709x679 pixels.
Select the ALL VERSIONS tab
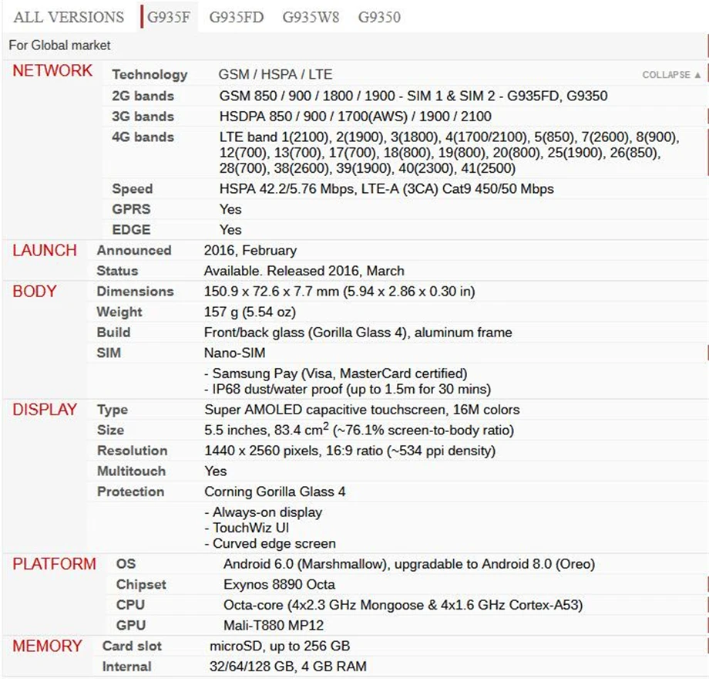pos(69,17)
